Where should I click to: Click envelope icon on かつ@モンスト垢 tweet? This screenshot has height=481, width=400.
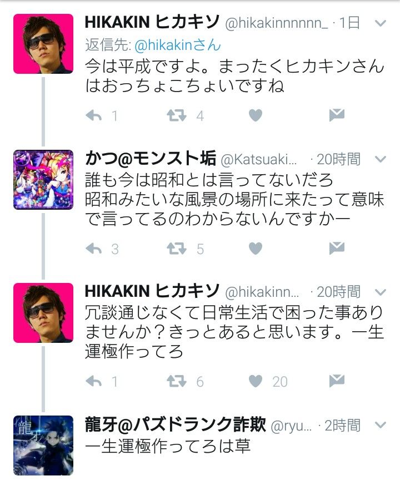coord(337,248)
